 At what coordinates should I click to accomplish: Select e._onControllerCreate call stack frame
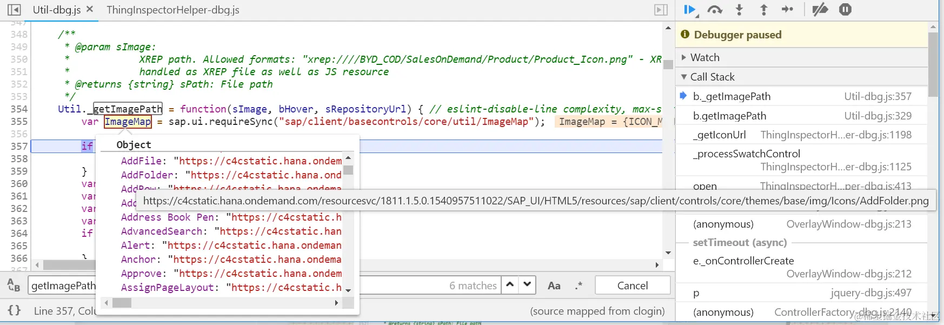click(802, 267)
